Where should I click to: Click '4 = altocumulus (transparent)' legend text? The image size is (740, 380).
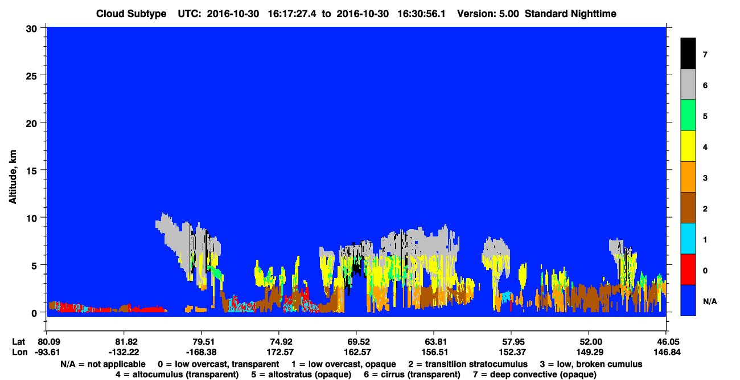(x=176, y=374)
